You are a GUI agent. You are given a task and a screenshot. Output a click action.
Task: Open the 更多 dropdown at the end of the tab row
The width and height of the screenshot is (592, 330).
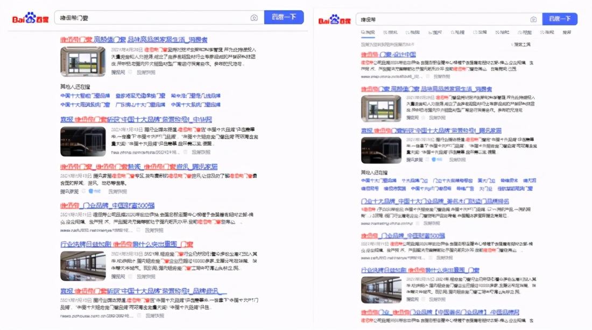566,32
